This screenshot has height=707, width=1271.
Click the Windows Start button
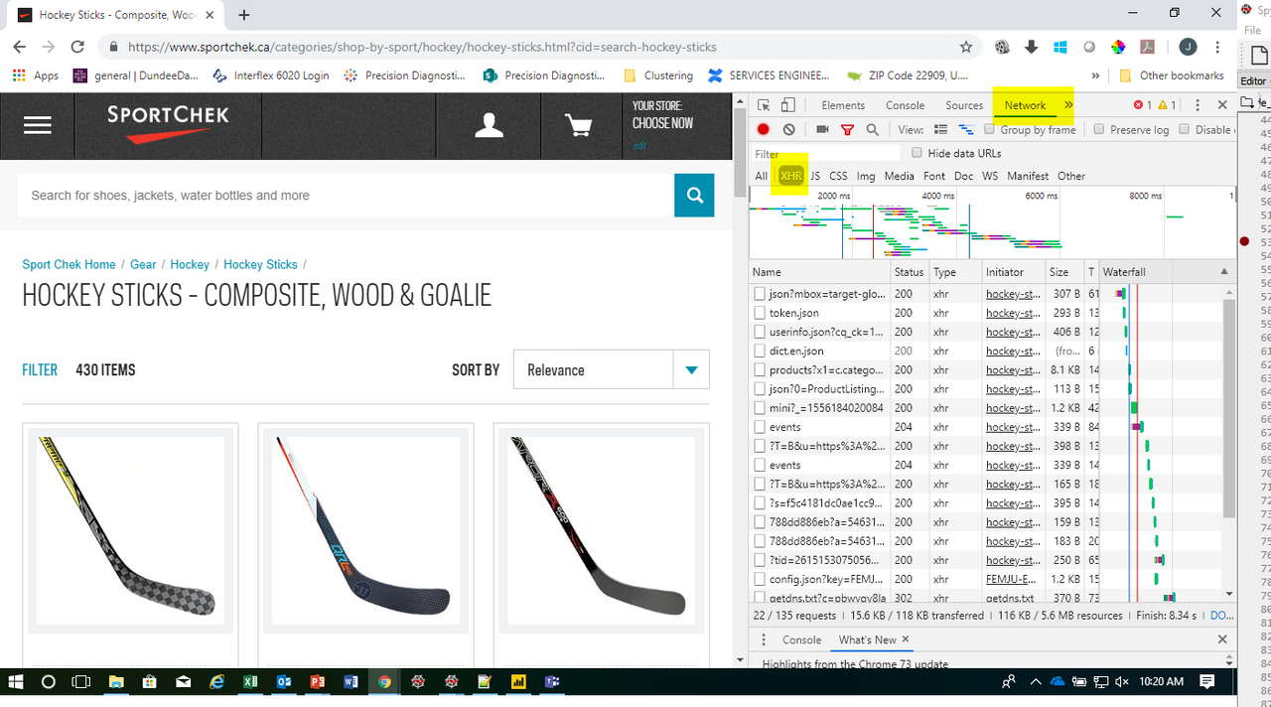pyautogui.click(x=16, y=682)
